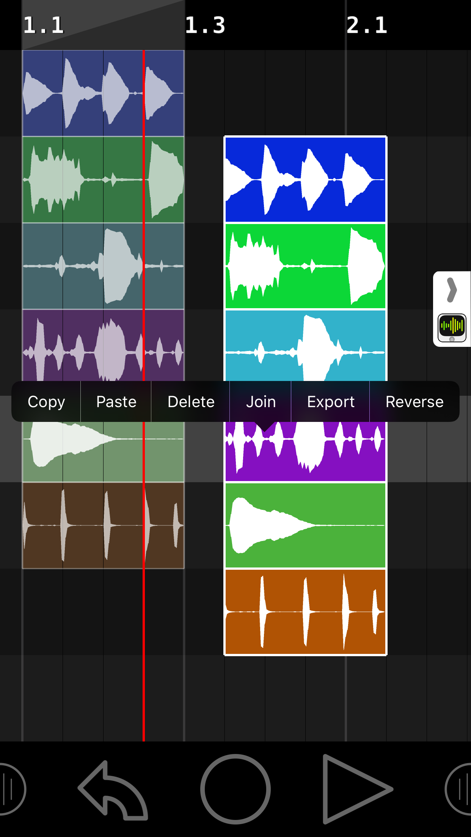This screenshot has height=837, width=471.
Task: Choose Copy from the context menu
Action: click(46, 402)
